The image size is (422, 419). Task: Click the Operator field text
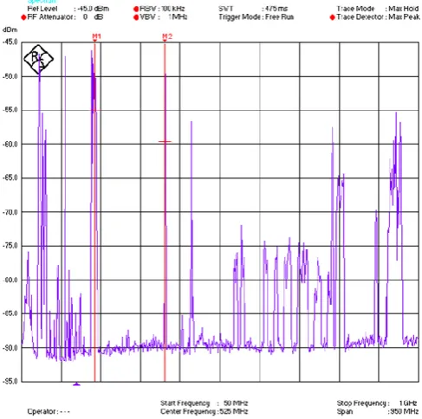pyautogui.click(x=49, y=411)
